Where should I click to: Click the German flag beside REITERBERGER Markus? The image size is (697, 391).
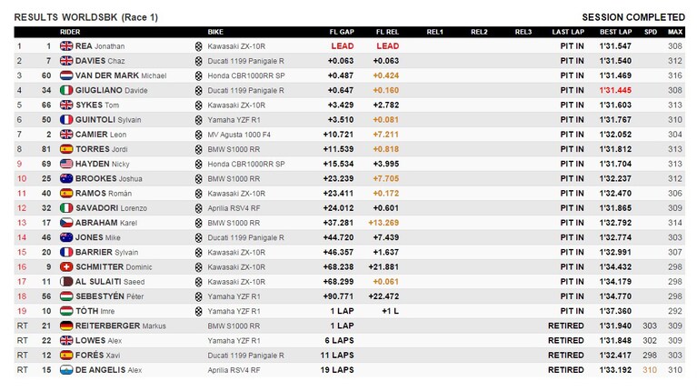coord(66,326)
